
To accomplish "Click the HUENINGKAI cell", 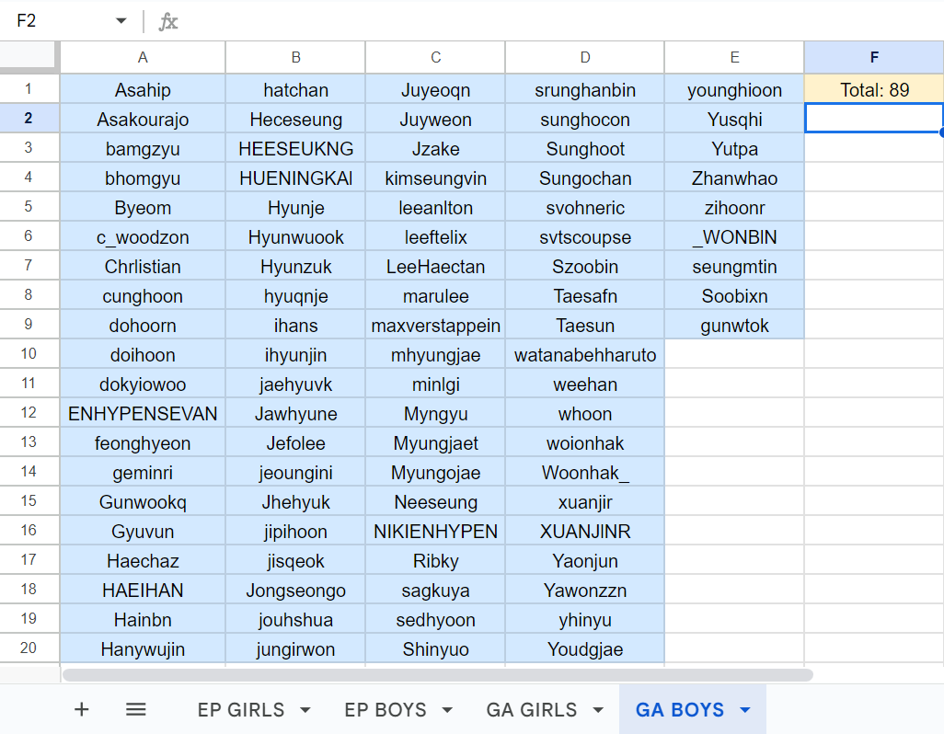I will (295, 178).
